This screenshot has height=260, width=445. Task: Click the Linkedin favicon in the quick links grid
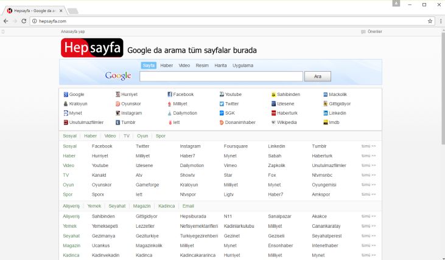[x=326, y=113]
